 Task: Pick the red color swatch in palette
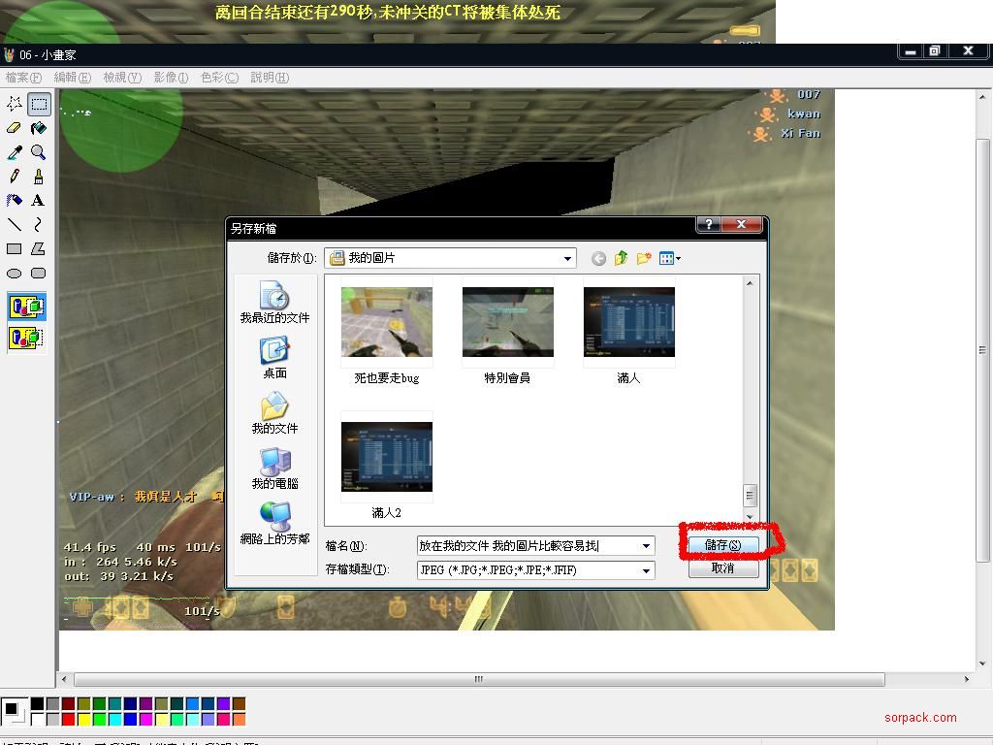click(x=68, y=720)
